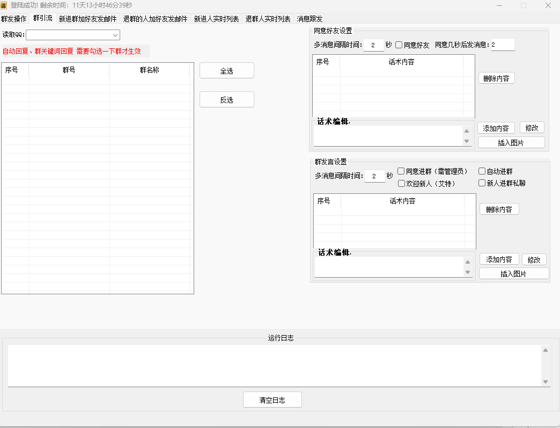The height and width of the screenshot is (428, 560).
Task: Enable the 同意好友 checkbox
Action: click(x=398, y=45)
